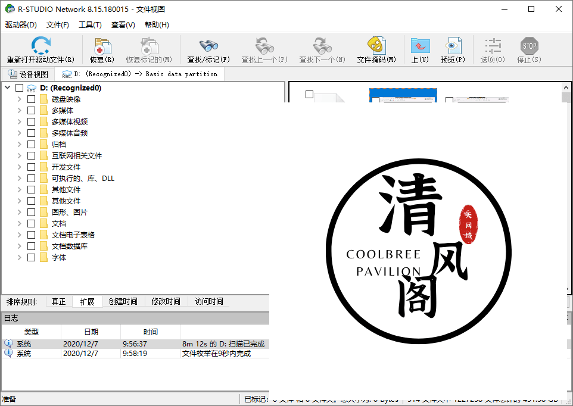The width and height of the screenshot is (573, 406).
Task: Expand the 文档数据库 folder
Action: pyautogui.click(x=20, y=246)
